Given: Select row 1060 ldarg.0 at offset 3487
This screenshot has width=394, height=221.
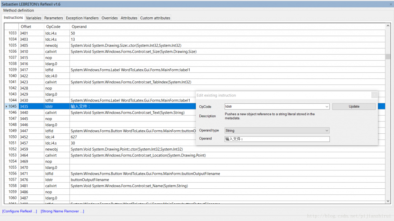Looking at the screenshot, I should pos(195,198).
